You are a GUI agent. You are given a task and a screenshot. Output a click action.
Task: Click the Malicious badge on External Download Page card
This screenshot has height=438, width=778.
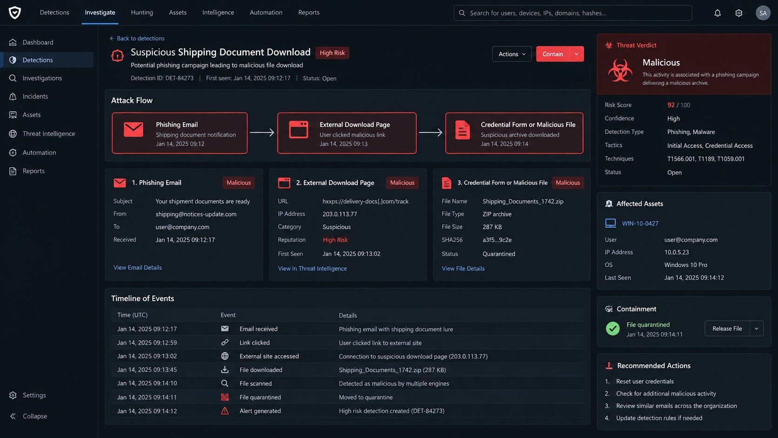click(402, 183)
